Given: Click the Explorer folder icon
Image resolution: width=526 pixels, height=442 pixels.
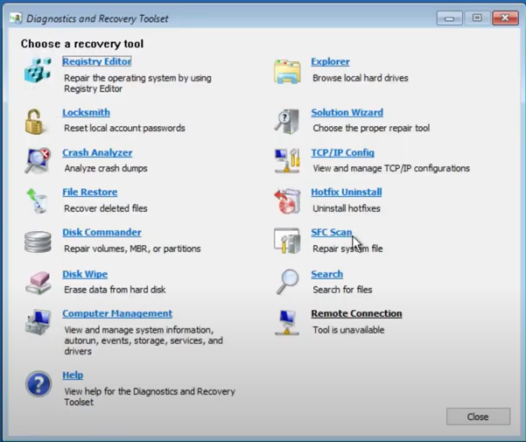Looking at the screenshot, I should [x=287, y=72].
